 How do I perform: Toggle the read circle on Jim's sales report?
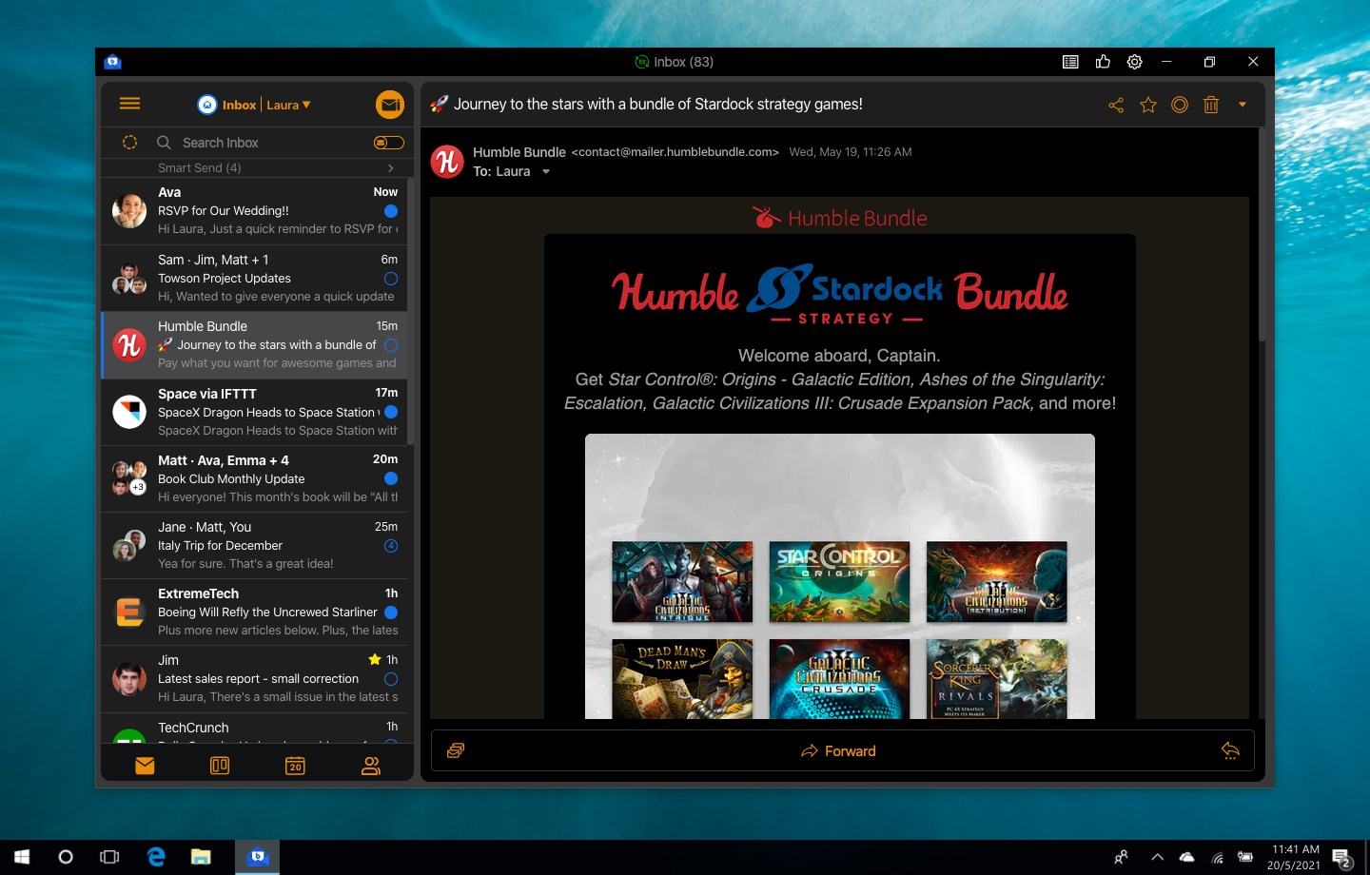click(391, 679)
